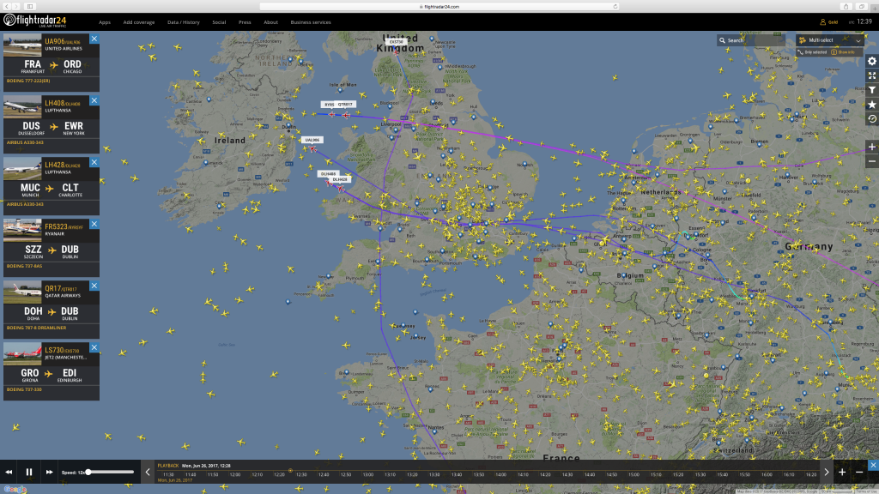This screenshot has height=494, width=879.
Task: Open the QR17 aircraft thumbnail
Action: coord(22,292)
